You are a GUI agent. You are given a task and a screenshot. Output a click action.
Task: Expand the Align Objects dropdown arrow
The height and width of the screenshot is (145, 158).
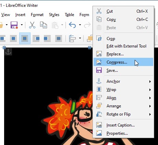(x=80, y=38)
